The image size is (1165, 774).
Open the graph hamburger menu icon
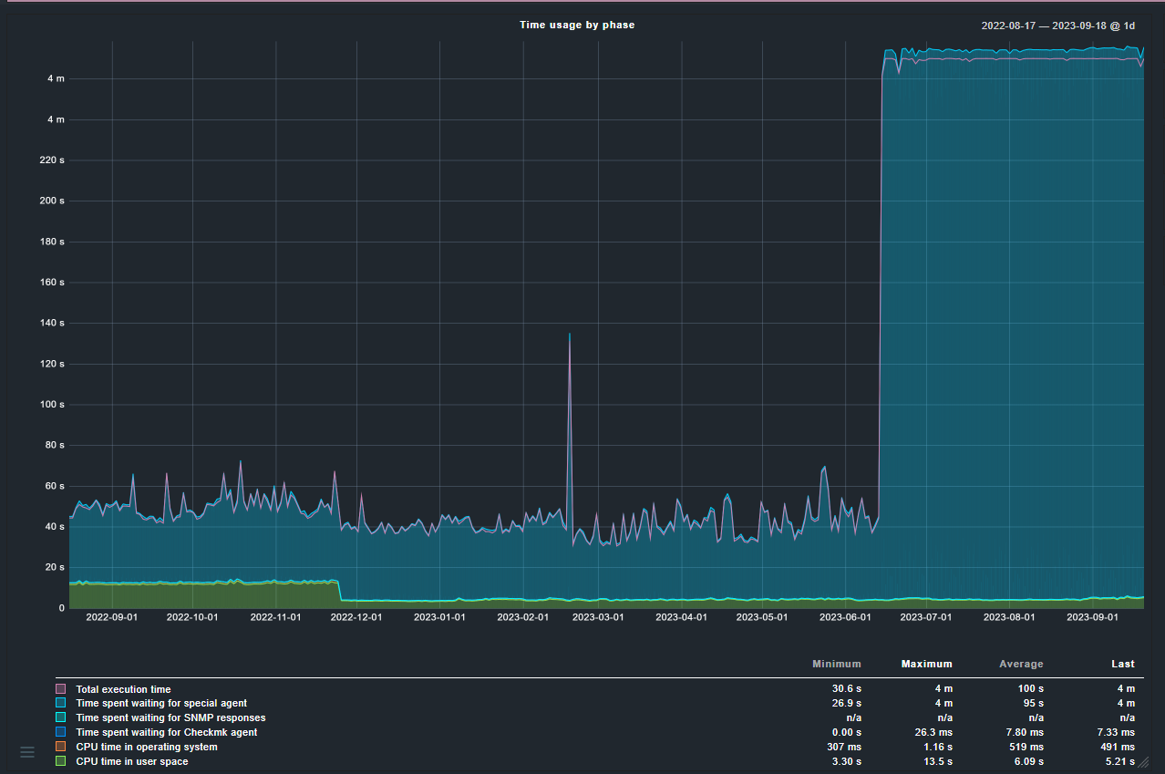tap(27, 752)
